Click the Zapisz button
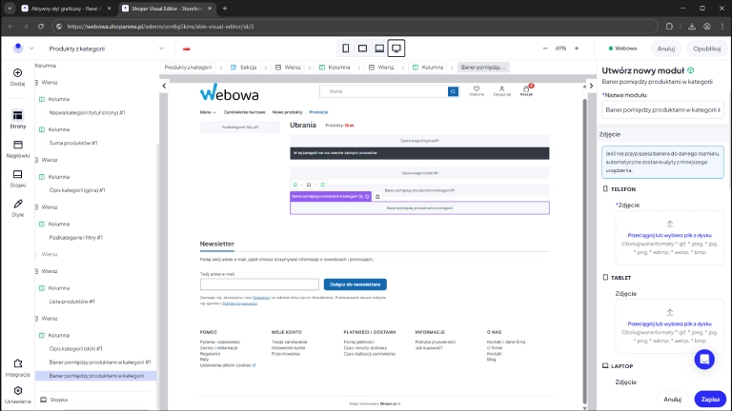Image resolution: width=732 pixels, height=411 pixels. tap(708, 400)
